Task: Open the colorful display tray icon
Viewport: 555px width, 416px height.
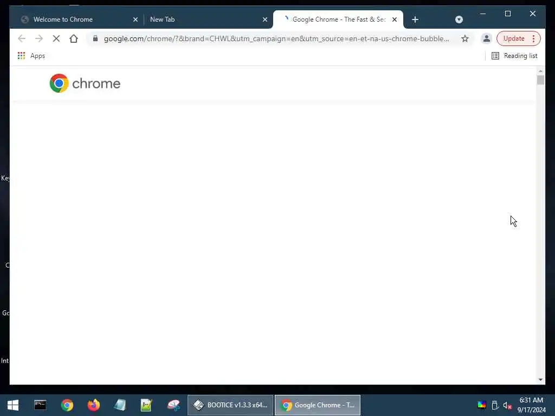Action: 482,405
